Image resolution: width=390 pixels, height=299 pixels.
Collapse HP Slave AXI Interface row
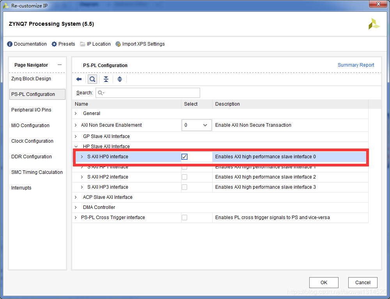pos(76,147)
